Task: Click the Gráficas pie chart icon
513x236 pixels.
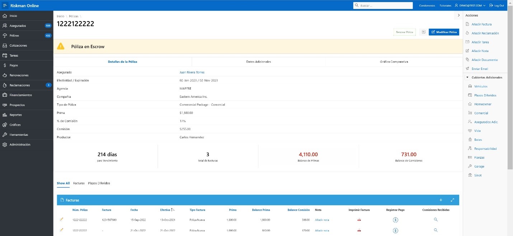Action: (5, 125)
